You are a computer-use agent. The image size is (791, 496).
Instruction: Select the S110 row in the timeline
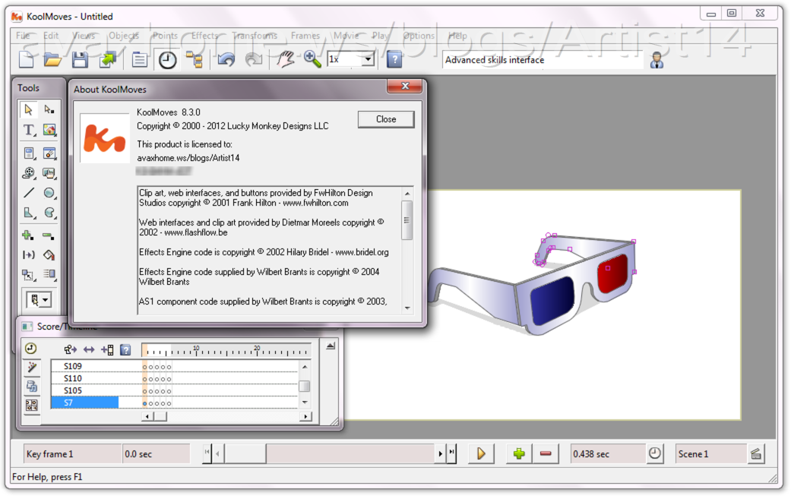click(x=174, y=378)
